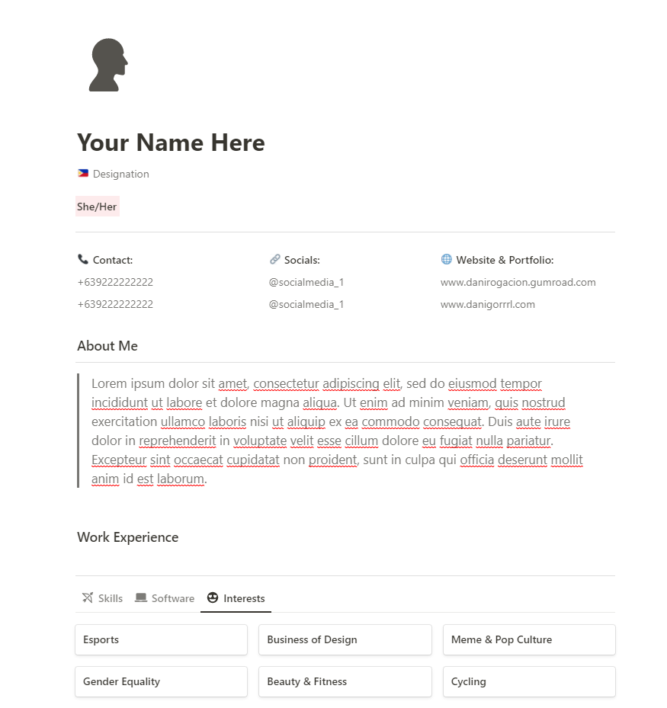Select the Meme & Pop Culture card
The image size is (667, 708).
528,639
